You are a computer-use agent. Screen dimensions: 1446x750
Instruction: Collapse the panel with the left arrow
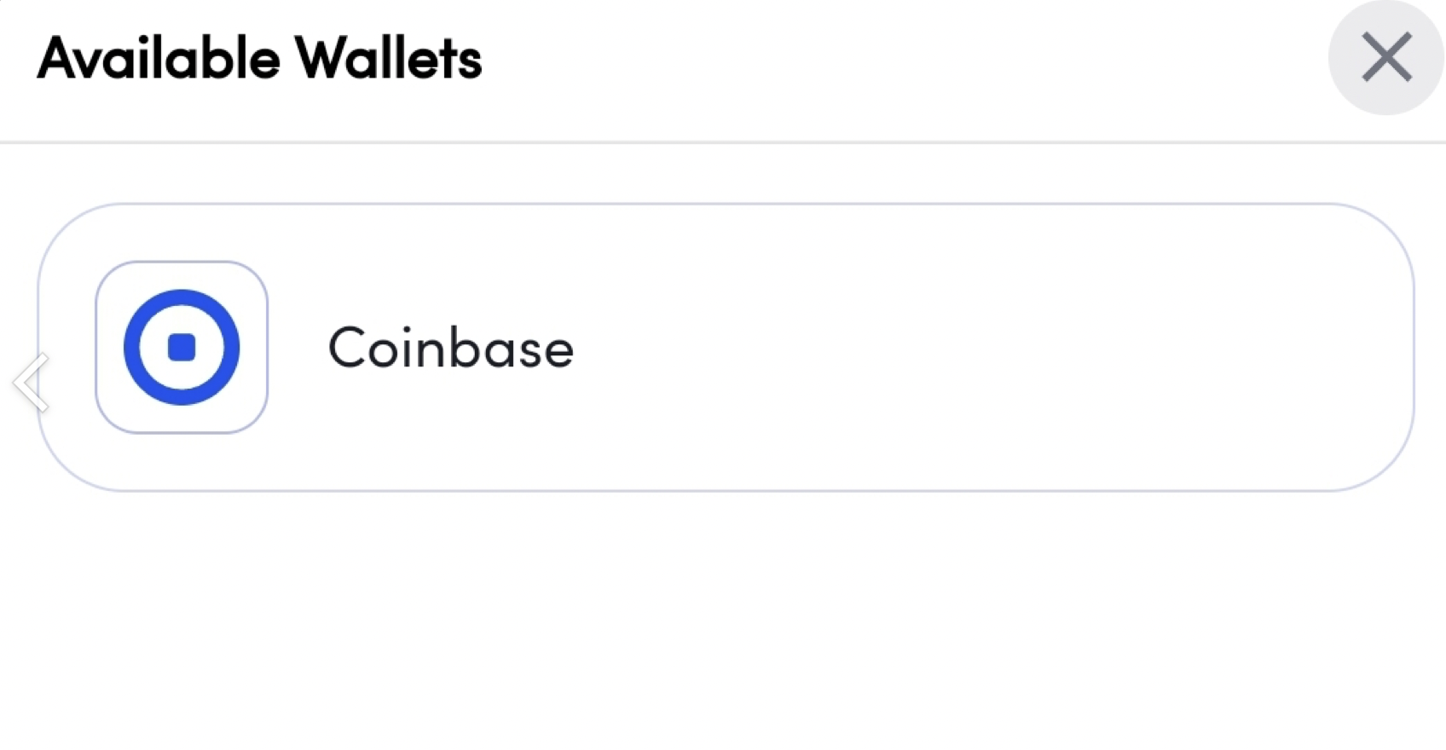pos(32,382)
